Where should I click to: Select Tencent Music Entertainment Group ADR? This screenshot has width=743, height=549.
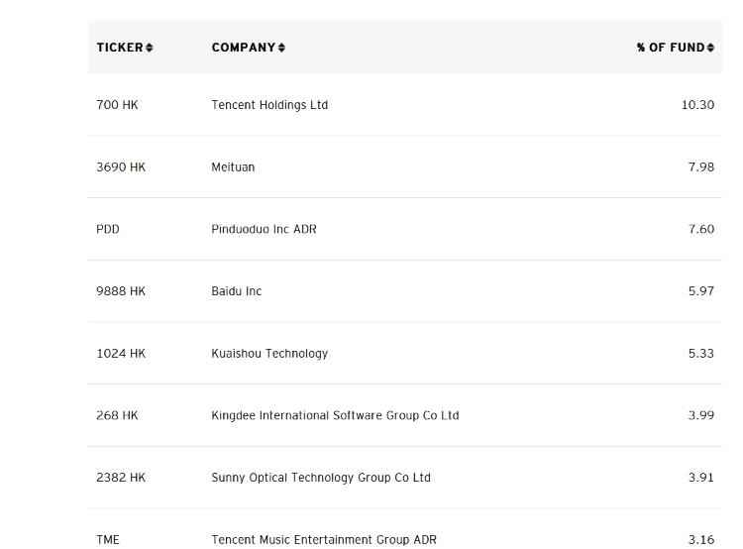point(324,539)
